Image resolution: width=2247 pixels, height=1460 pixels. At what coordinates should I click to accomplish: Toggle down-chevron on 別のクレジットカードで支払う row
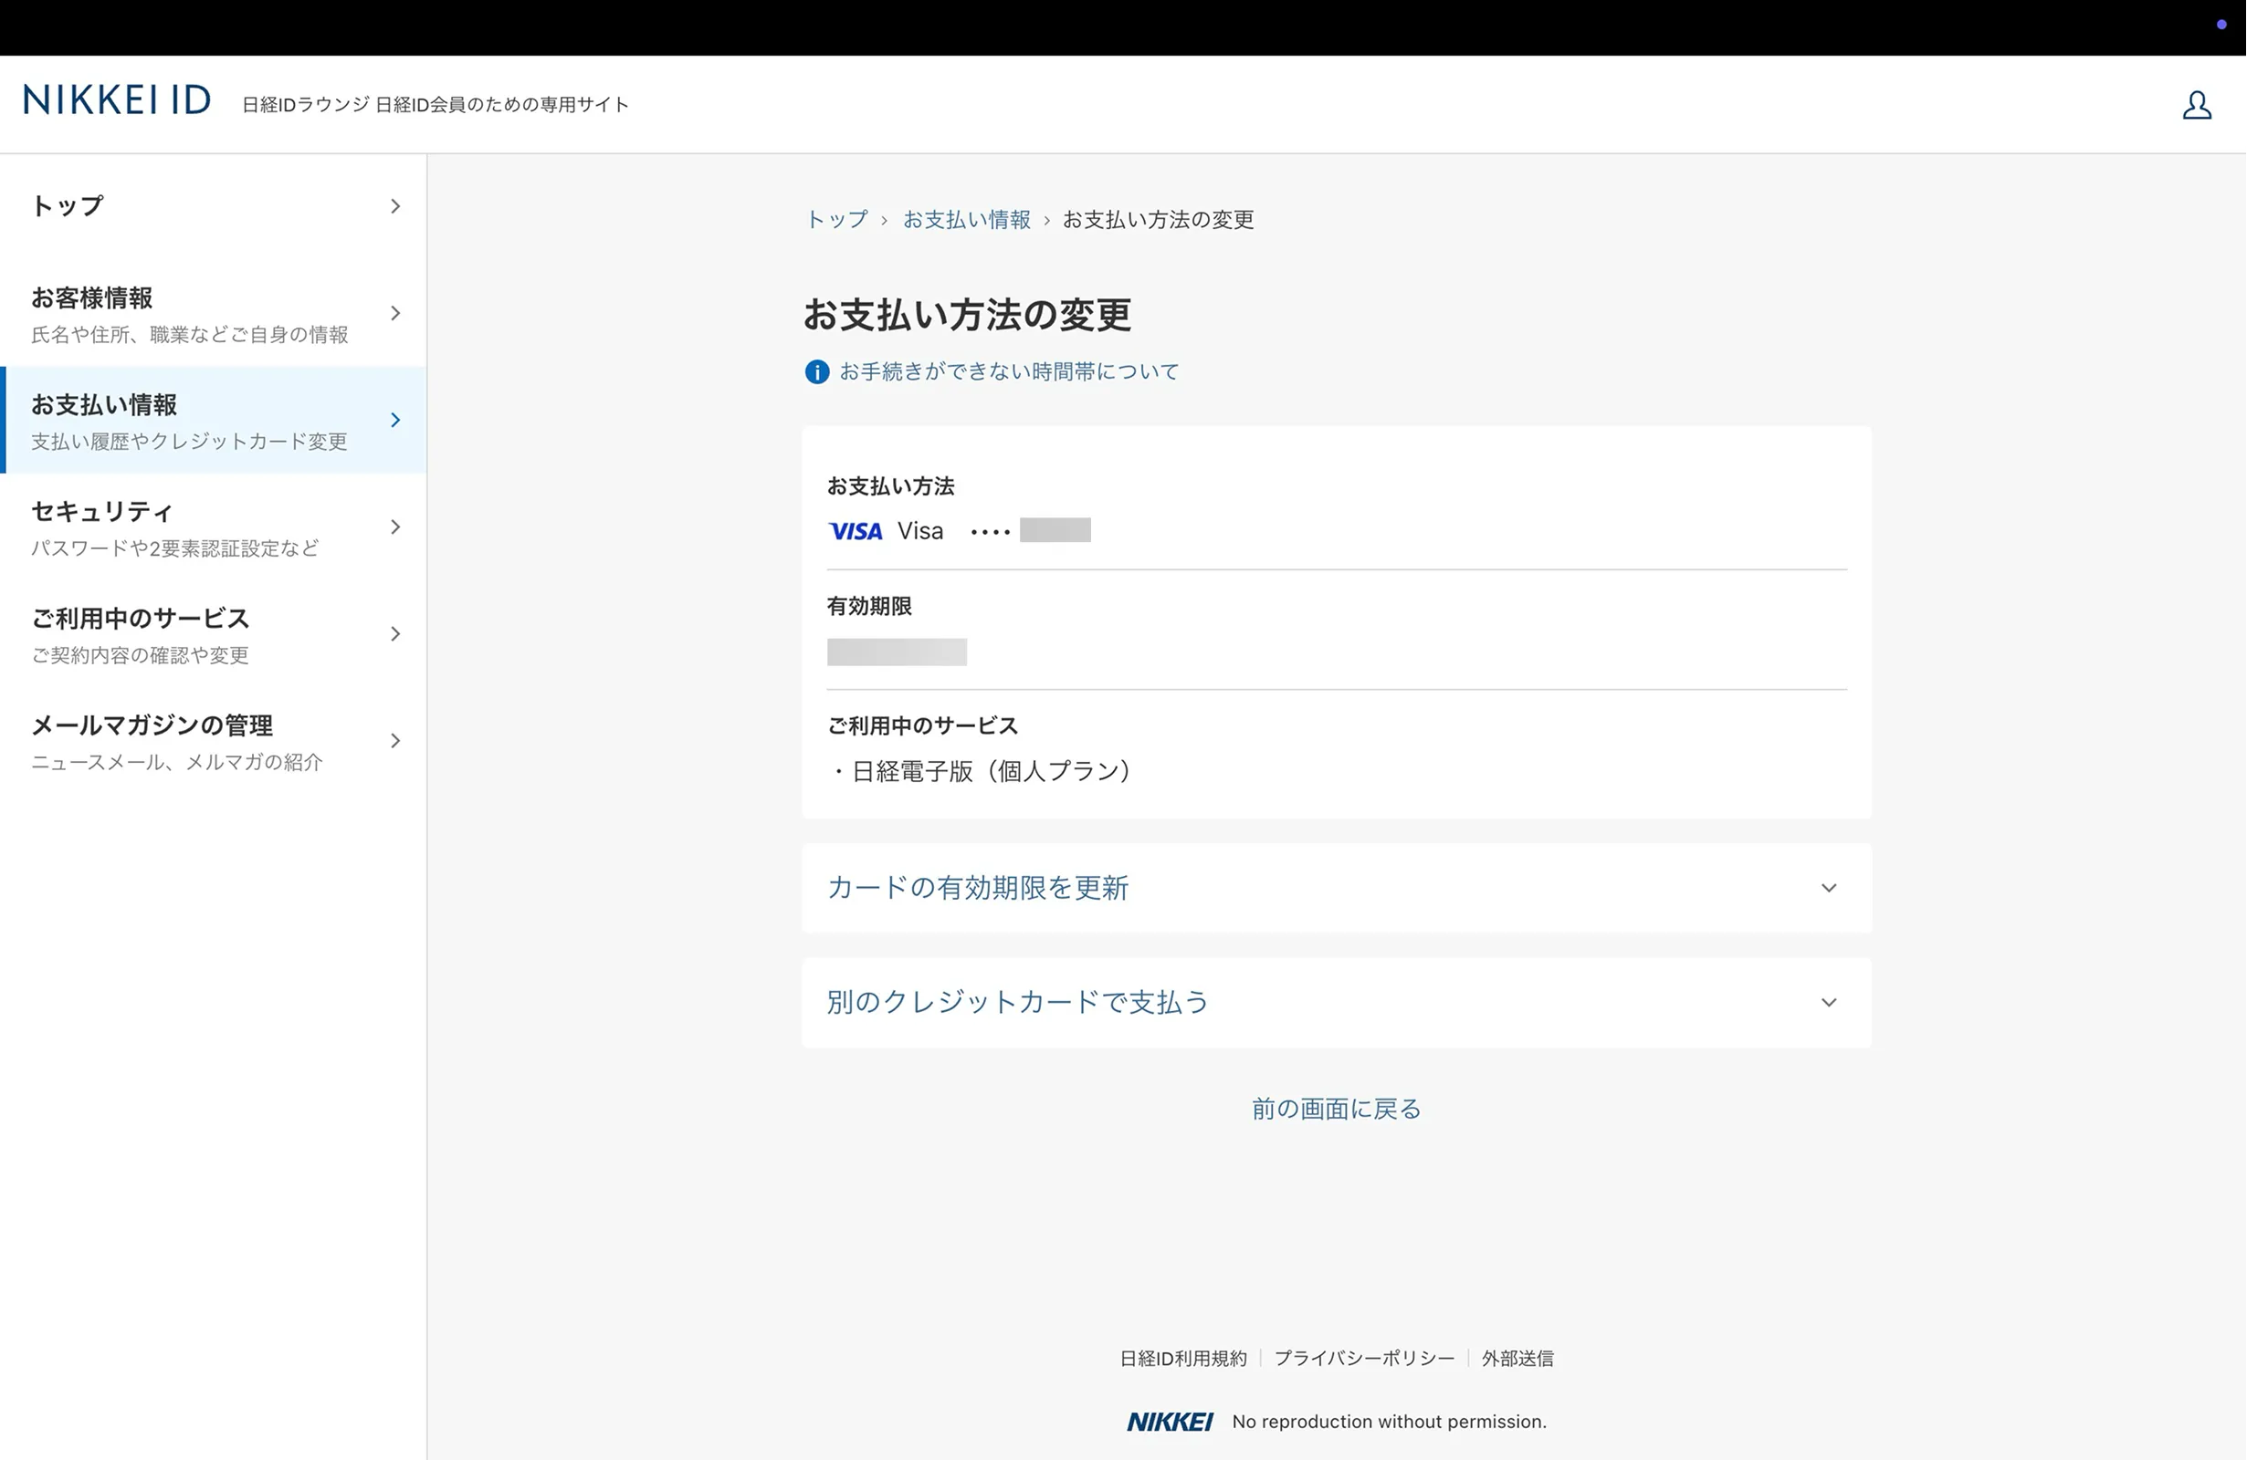1829,1002
